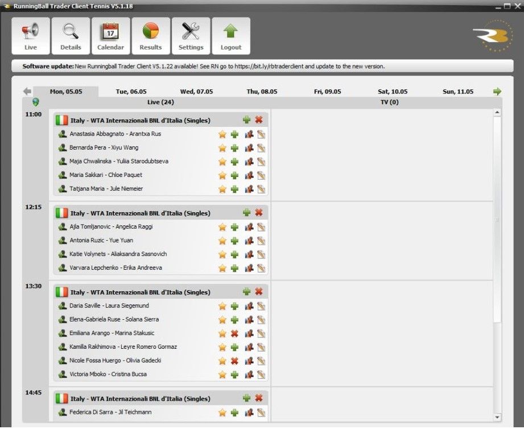The height and width of the screenshot is (429, 524).
Task: Toggle favorite star for Anastasia Abbagnato - Arantxa Rus
Action: [x=222, y=134]
